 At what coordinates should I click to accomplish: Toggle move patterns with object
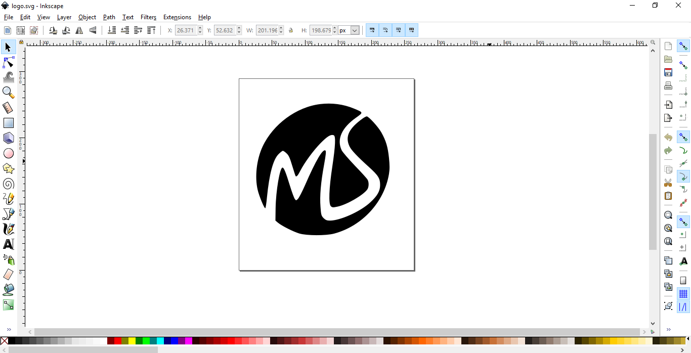pyautogui.click(x=412, y=30)
